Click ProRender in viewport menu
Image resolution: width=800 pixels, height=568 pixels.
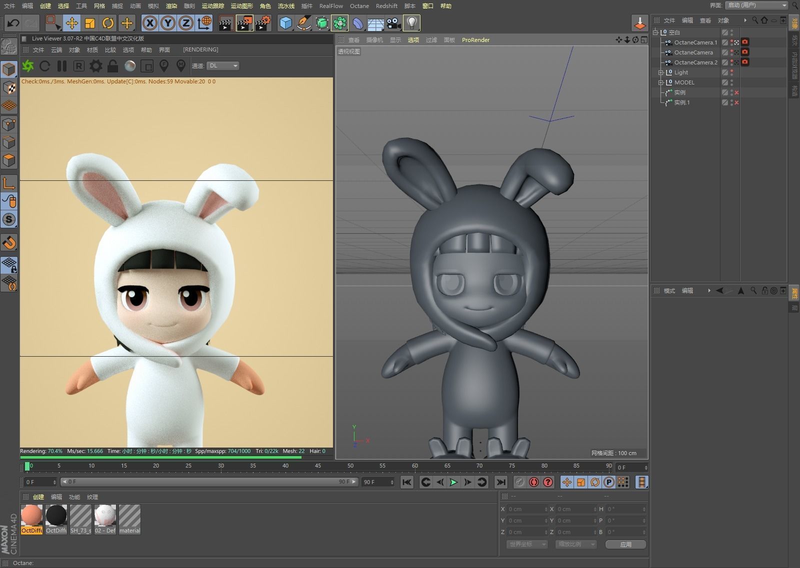[x=475, y=40]
